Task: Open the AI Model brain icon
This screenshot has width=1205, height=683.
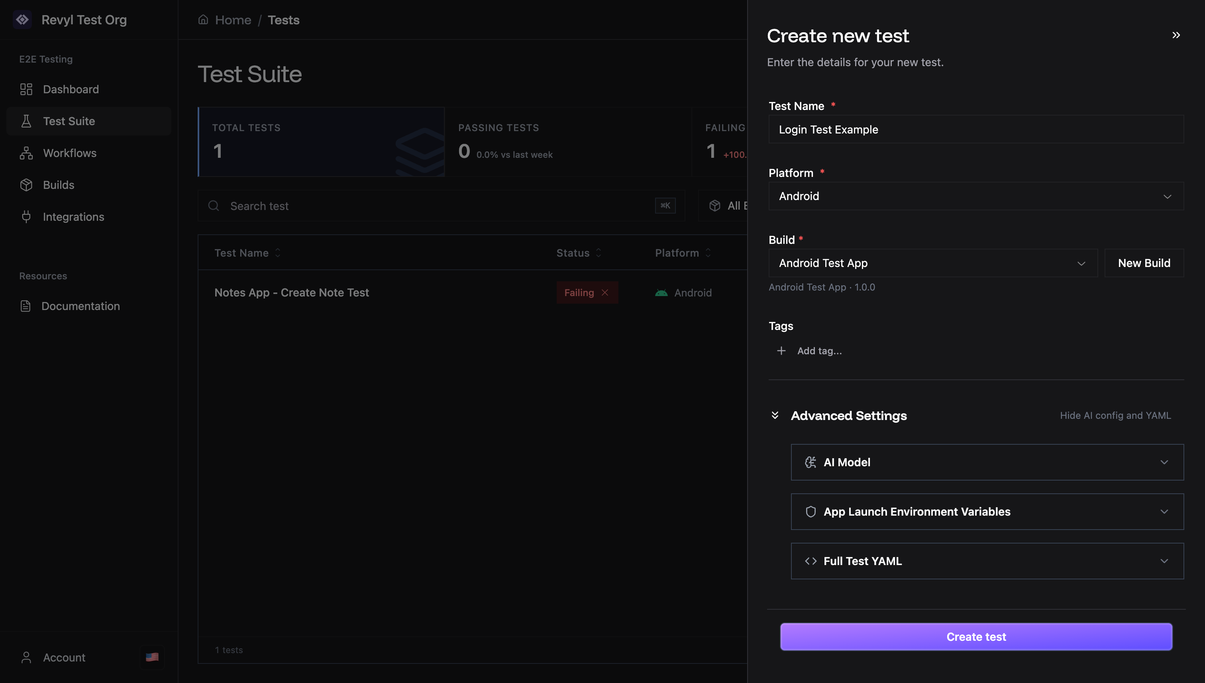Action: pyautogui.click(x=810, y=462)
